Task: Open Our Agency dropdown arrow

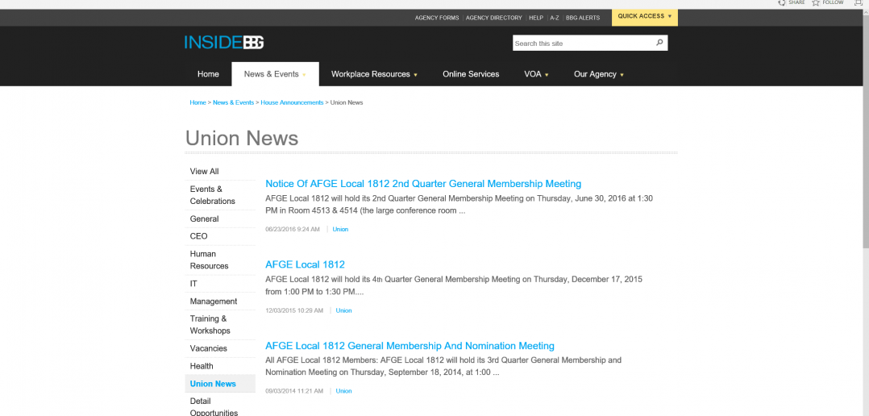Action: tap(622, 75)
